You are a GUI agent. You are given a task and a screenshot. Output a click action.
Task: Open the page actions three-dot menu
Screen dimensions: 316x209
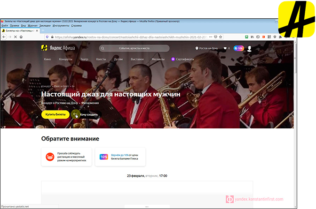[x=211, y=37]
